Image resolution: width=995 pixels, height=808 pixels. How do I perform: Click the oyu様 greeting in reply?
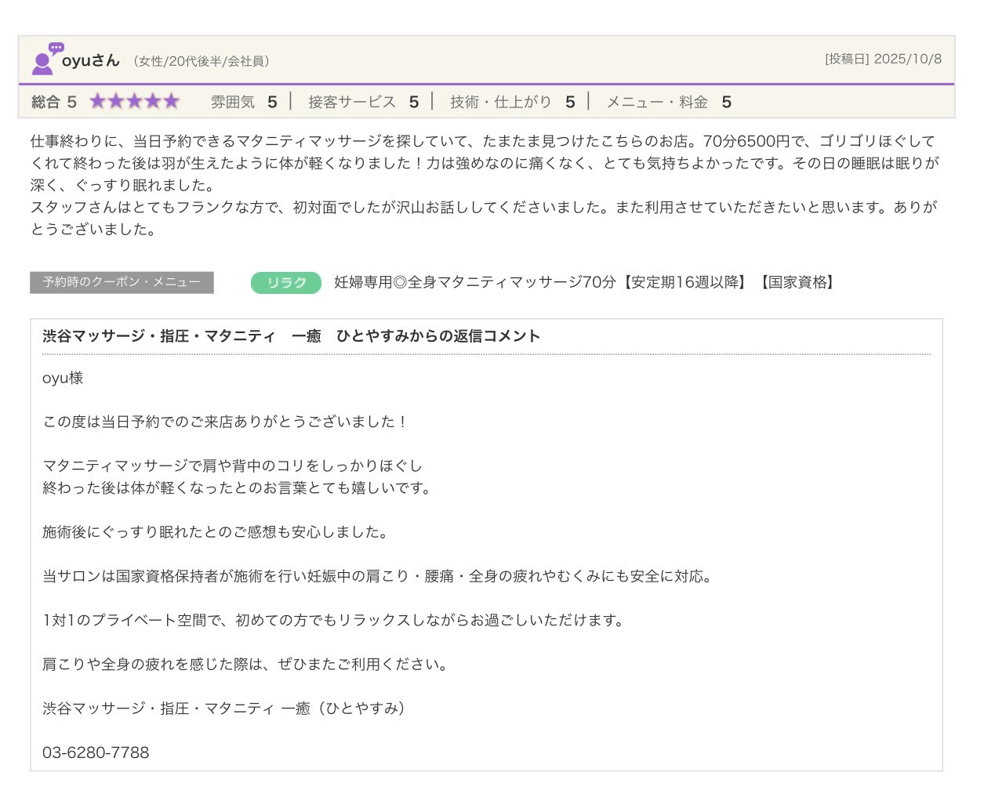pos(63,379)
